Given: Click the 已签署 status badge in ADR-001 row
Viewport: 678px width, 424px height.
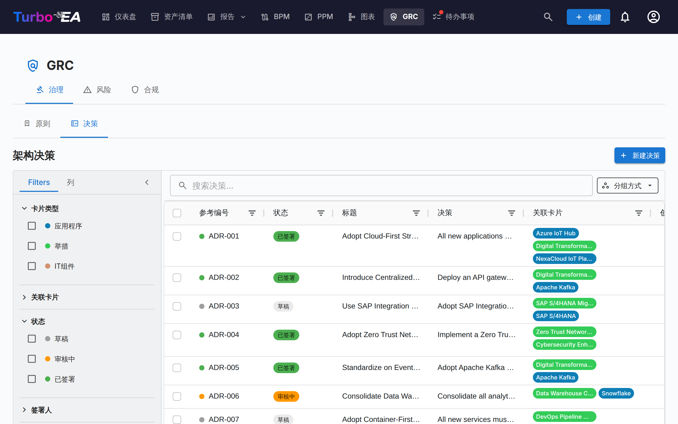Looking at the screenshot, I should pyautogui.click(x=286, y=236).
